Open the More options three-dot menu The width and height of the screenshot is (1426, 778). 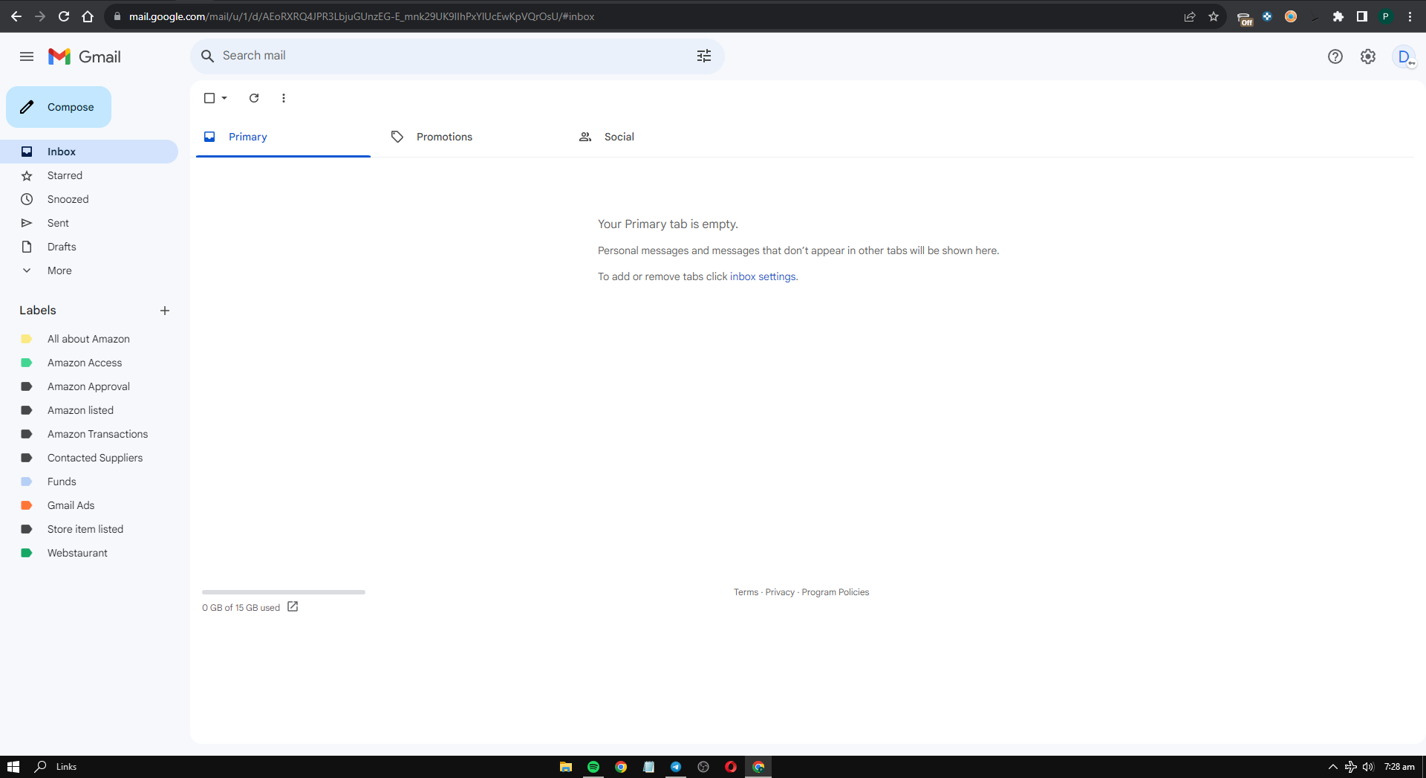(x=284, y=98)
